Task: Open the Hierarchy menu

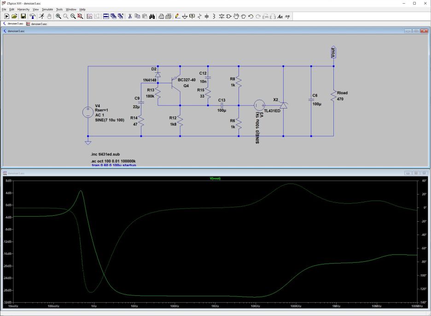Action: [x=23, y=9]
